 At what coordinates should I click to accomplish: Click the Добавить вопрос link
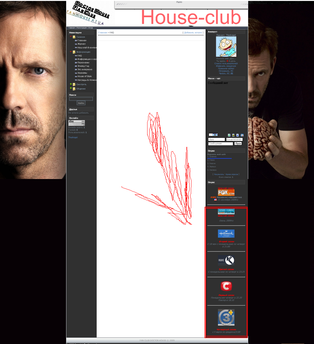click(x=193, y=33)
